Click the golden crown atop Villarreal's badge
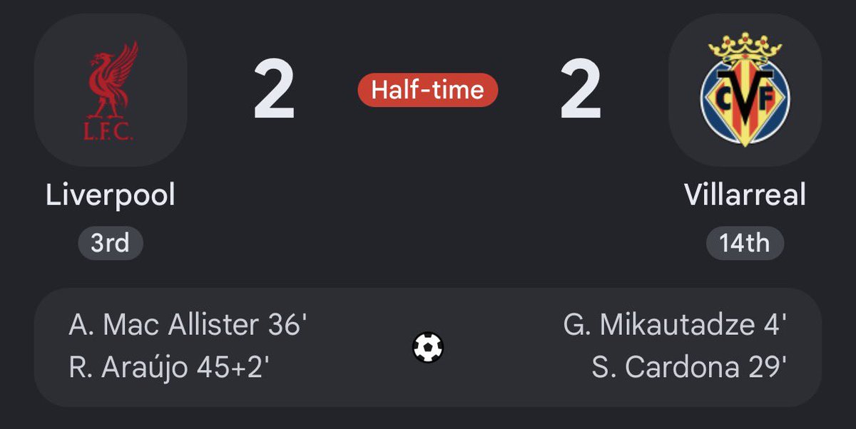Image resolution: width=856 pixels, height=429 pixels. point(745,51)
